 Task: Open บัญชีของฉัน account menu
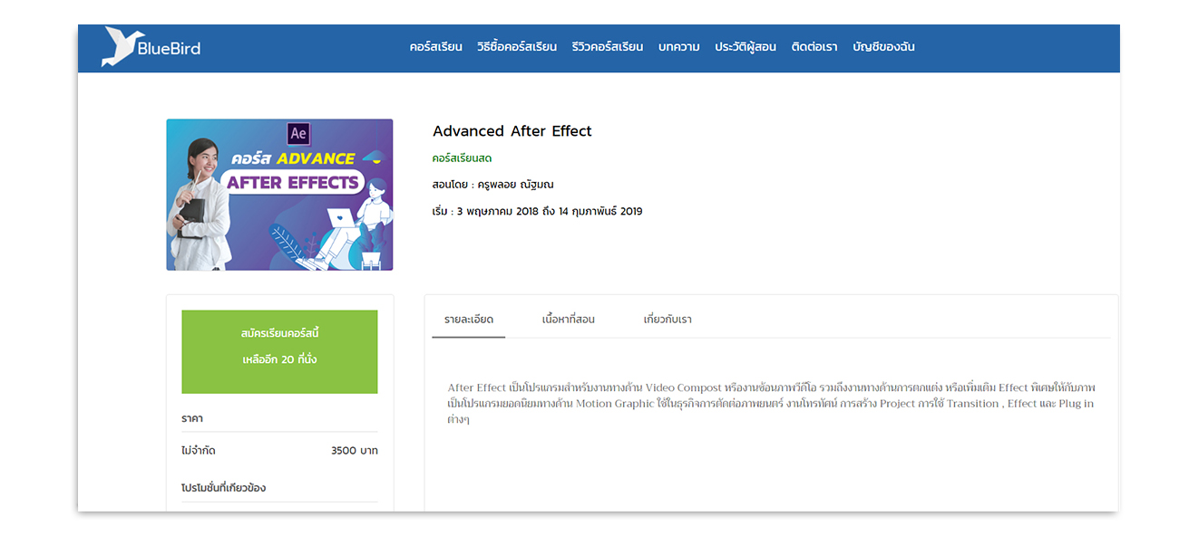click(883, 47)
